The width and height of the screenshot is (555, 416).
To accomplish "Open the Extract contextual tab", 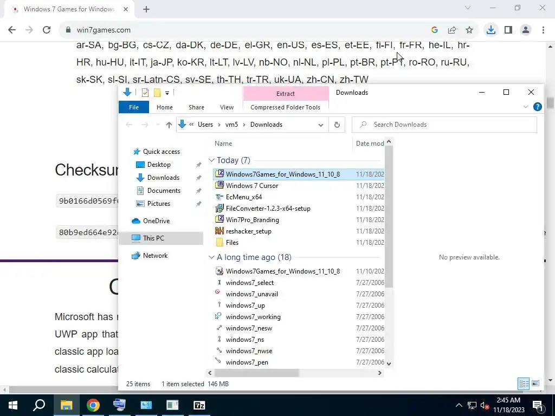I will pos(286,94).
